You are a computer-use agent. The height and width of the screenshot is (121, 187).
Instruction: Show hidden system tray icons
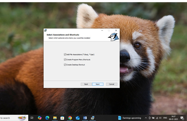pos(146,118)
